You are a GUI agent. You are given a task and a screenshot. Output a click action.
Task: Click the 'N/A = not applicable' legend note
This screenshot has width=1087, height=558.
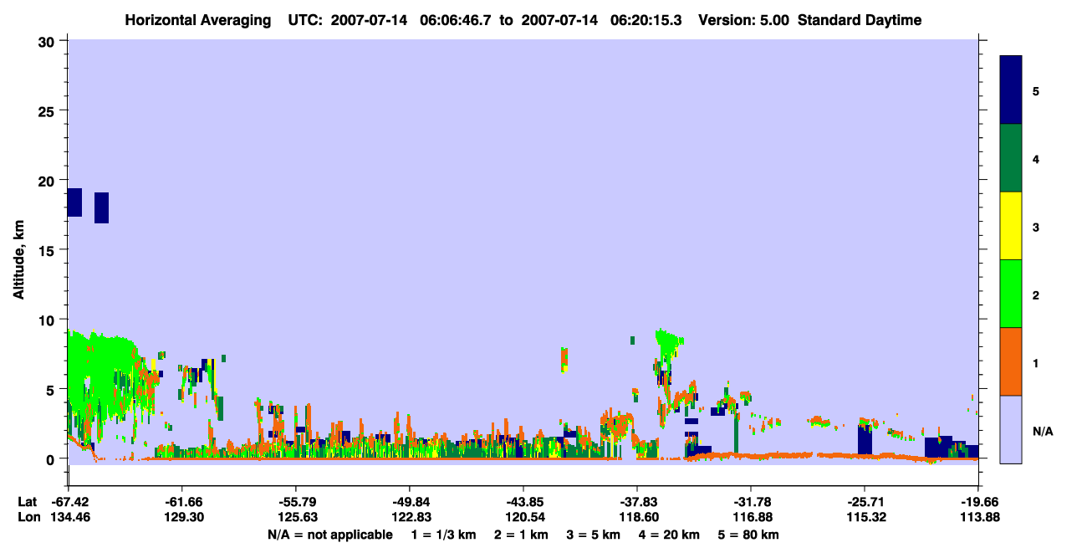(x=329, y=535)
